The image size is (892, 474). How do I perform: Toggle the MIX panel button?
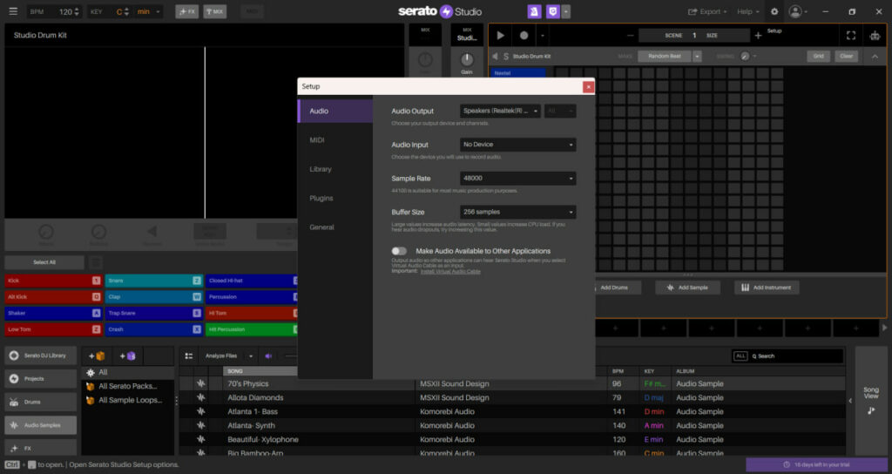tap(214, 11)
